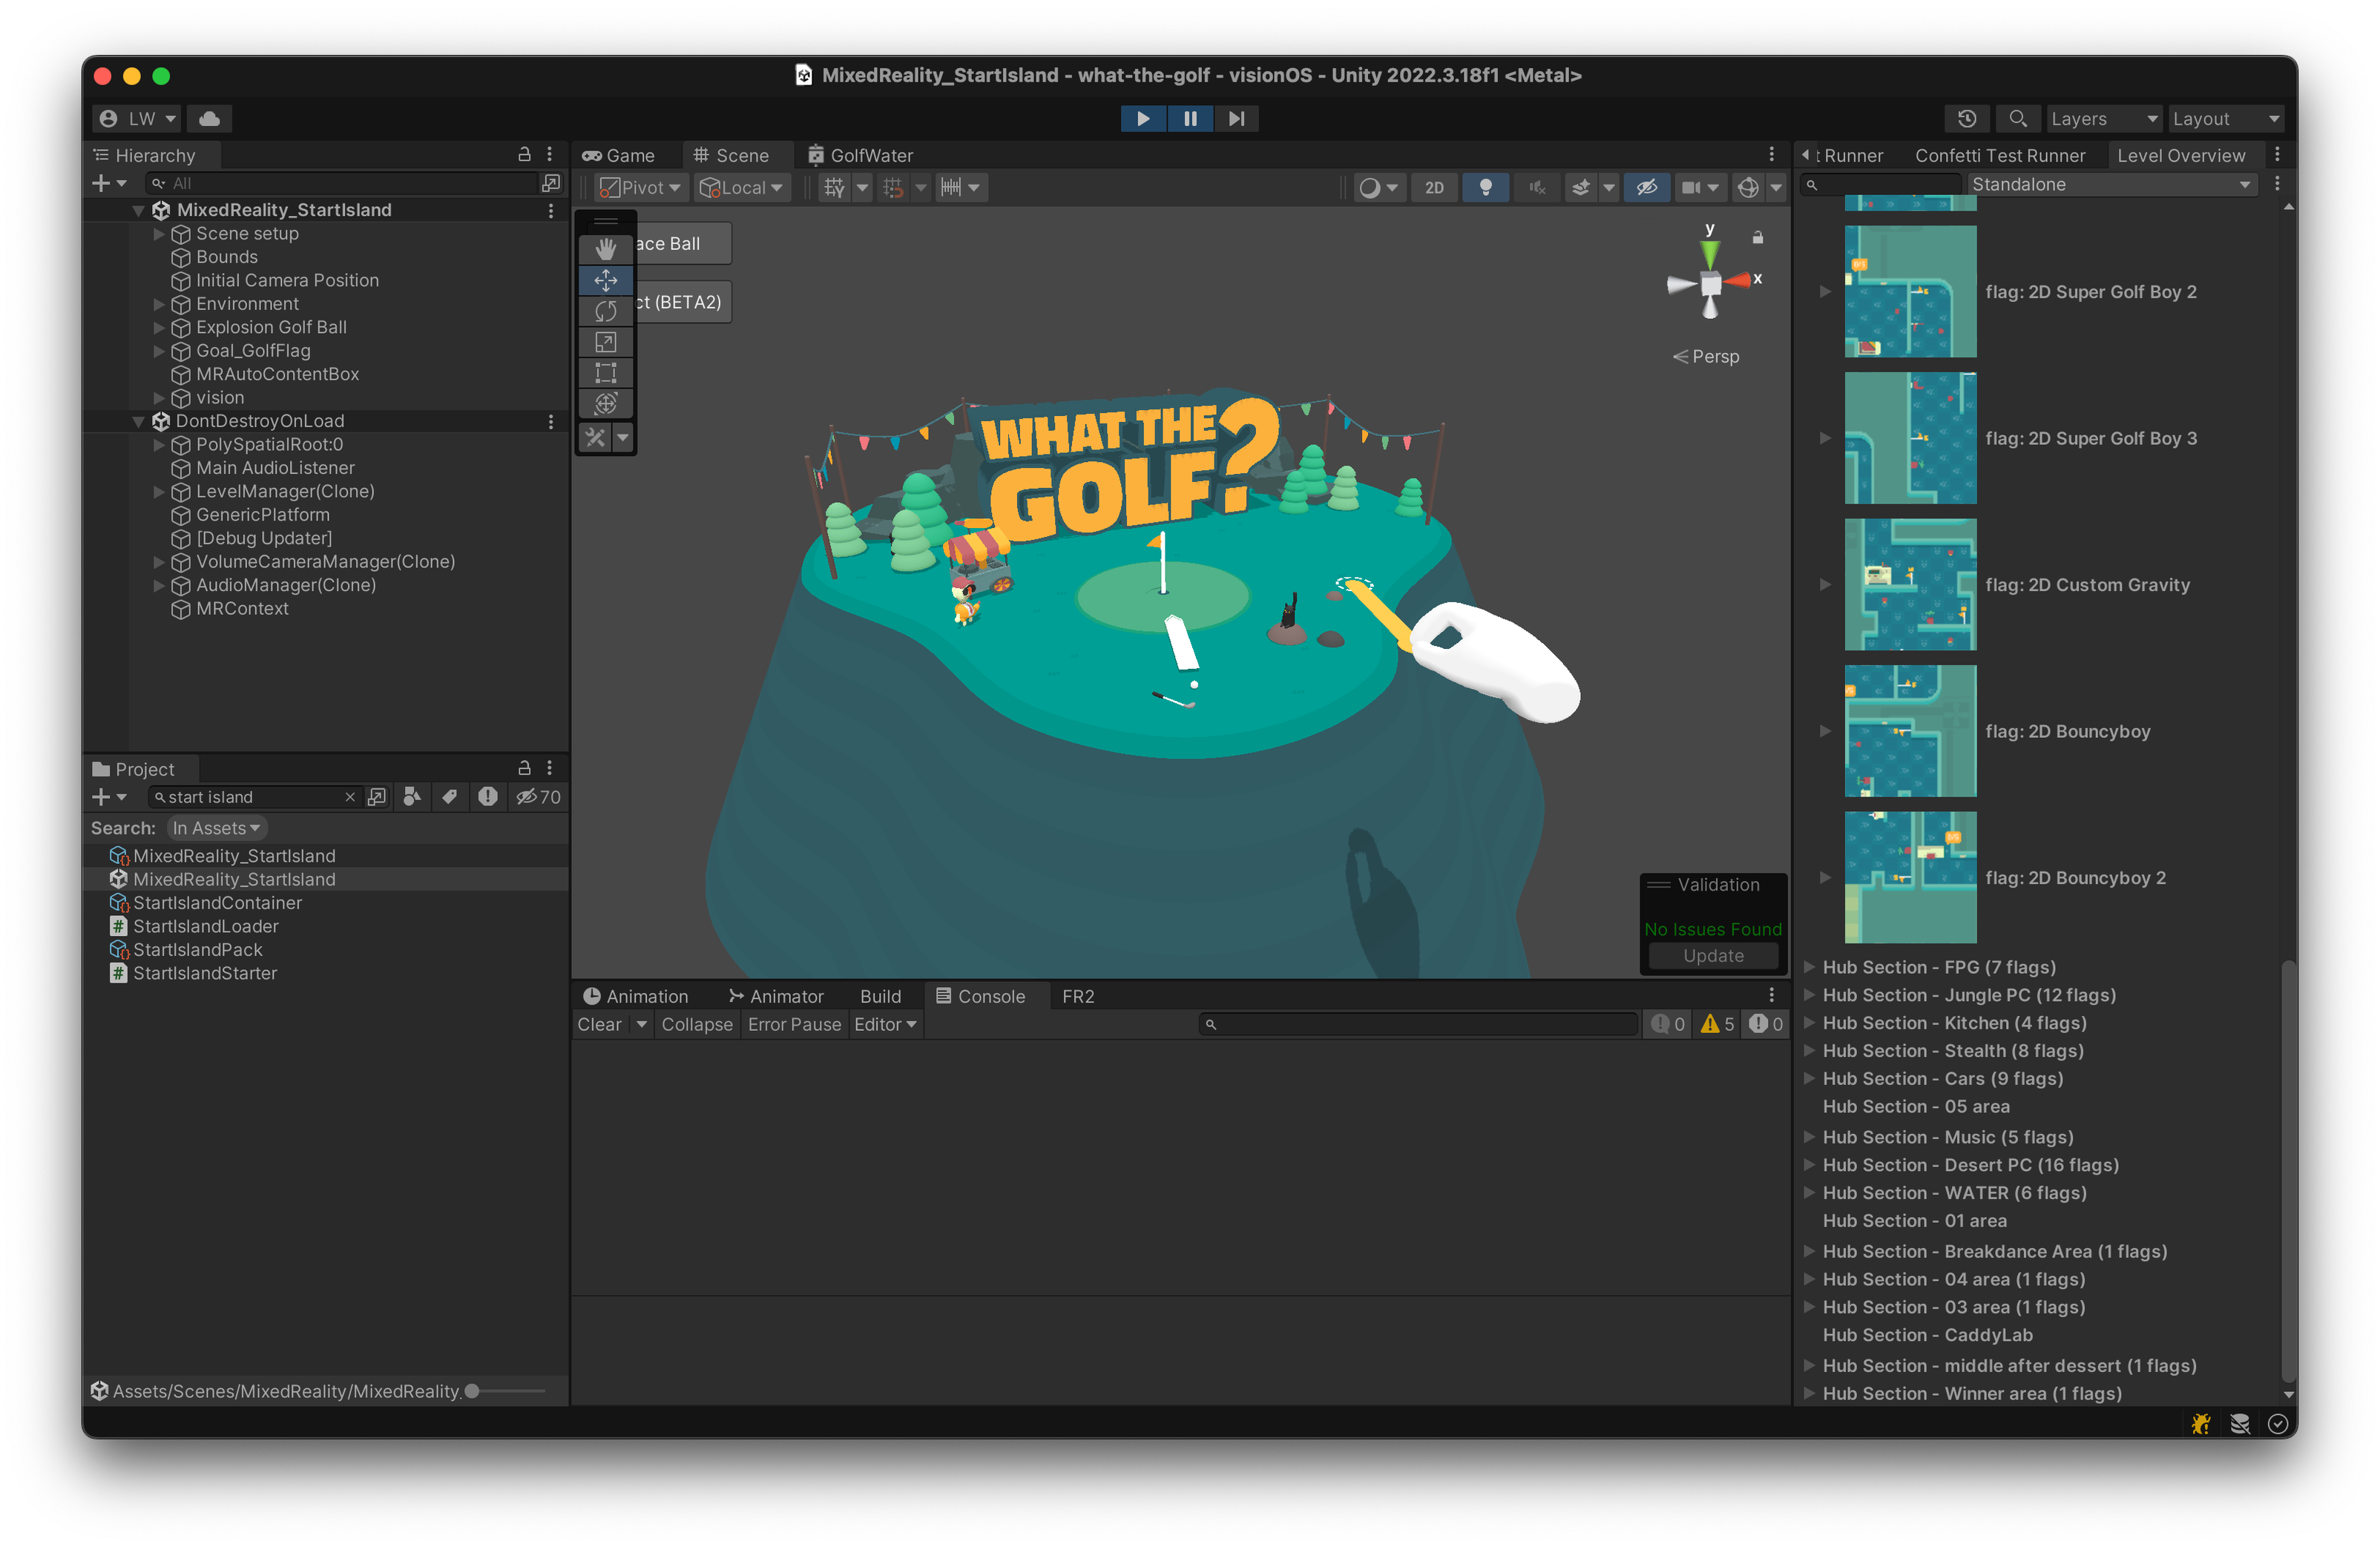Click the Console search field
Screen dimensions: 2380x1547
click(x=1418, y=1024)
